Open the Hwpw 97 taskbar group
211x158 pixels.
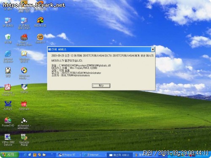pos(68,155)
